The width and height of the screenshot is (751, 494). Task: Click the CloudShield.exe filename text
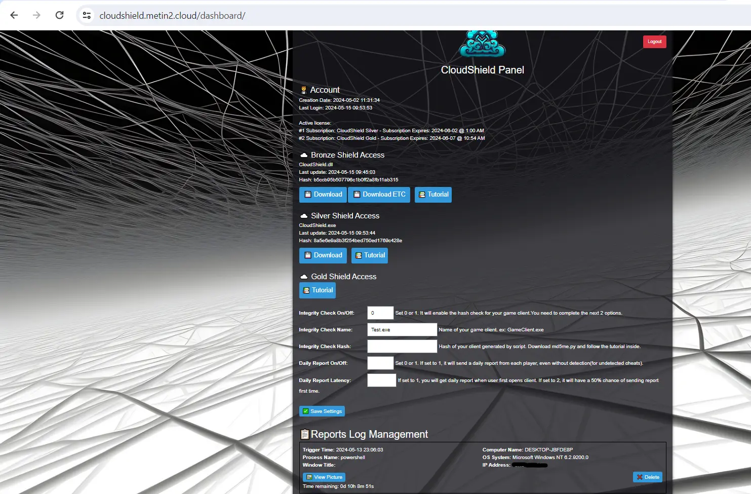pyautogui.click(x=318, y=225)
